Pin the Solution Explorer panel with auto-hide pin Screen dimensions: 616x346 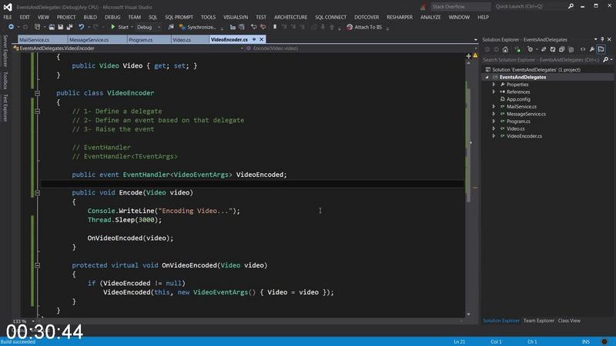point(602,39)
